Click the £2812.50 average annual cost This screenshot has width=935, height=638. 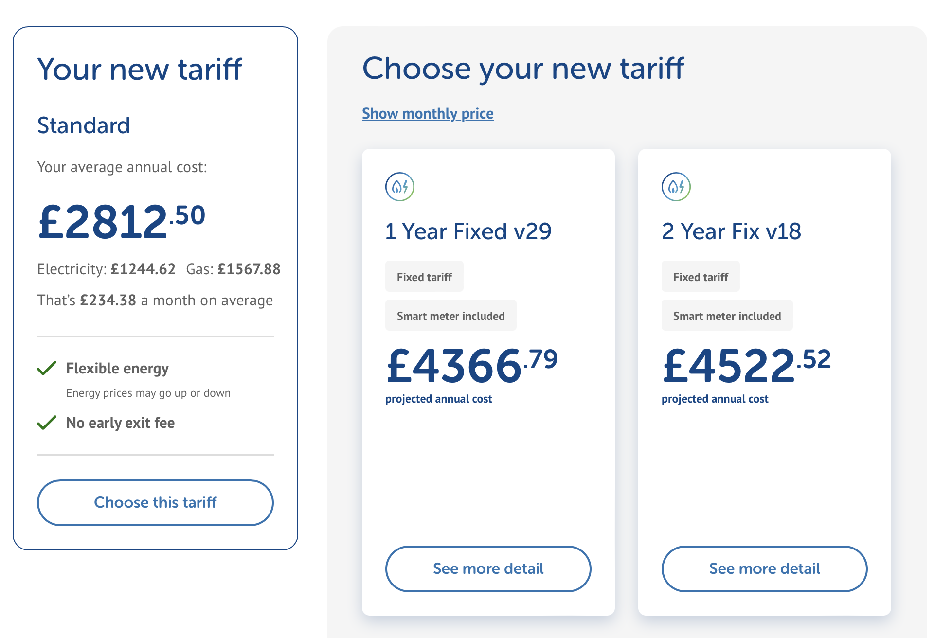click(122, 222)
